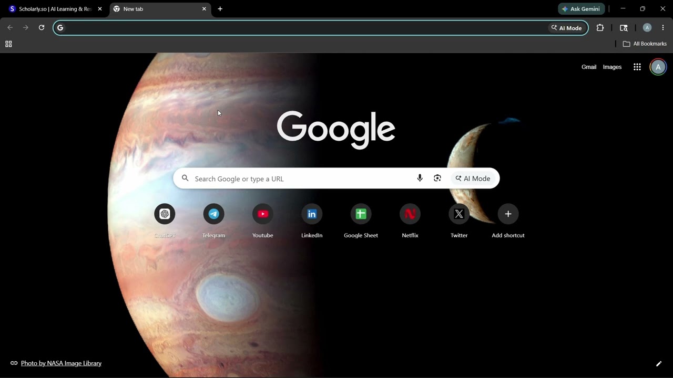Click the Ask Gemini button
The image size is (673, 378).
(x=582, y=9)
